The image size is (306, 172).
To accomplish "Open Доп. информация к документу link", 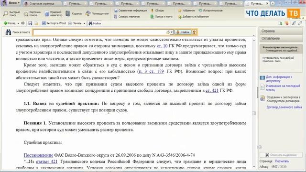I will click(279, 79).
